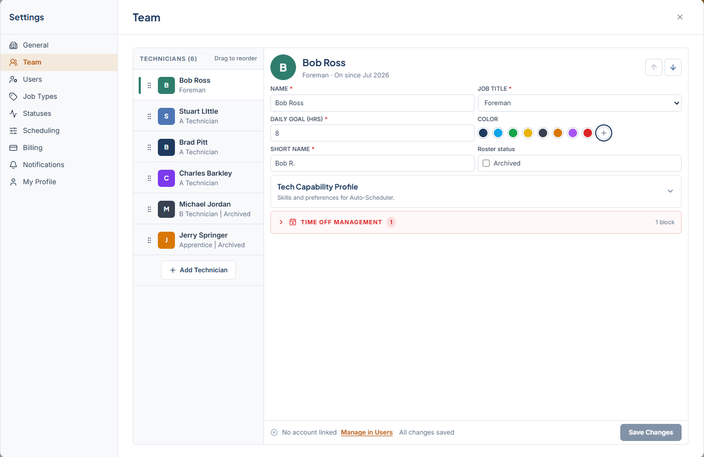Select Michael Jordan in technicians list
704x457 pixels.
coord(198,209)
